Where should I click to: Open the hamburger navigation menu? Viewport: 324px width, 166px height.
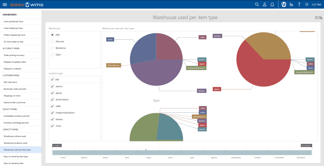[x=5, y=4]
